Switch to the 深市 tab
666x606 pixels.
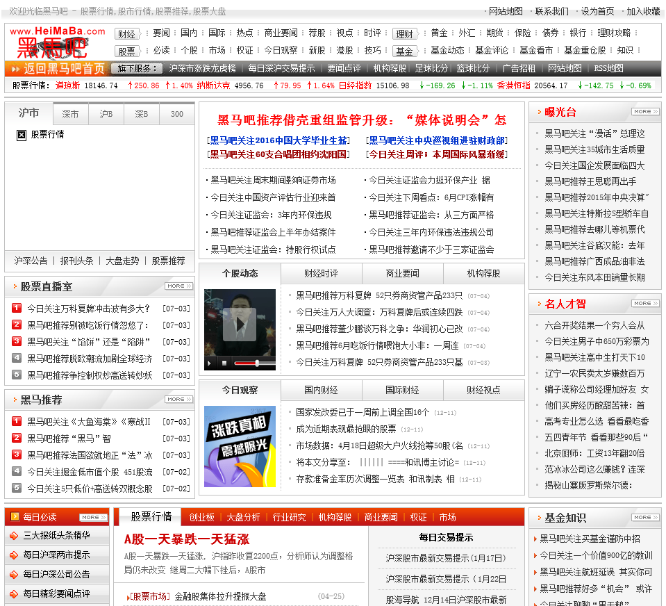point(71,114)
